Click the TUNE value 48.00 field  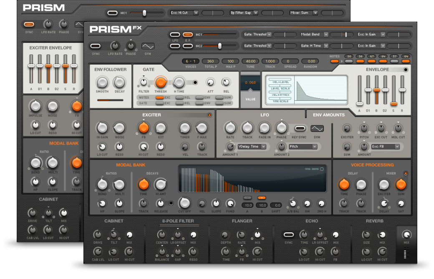coord(250,61)
